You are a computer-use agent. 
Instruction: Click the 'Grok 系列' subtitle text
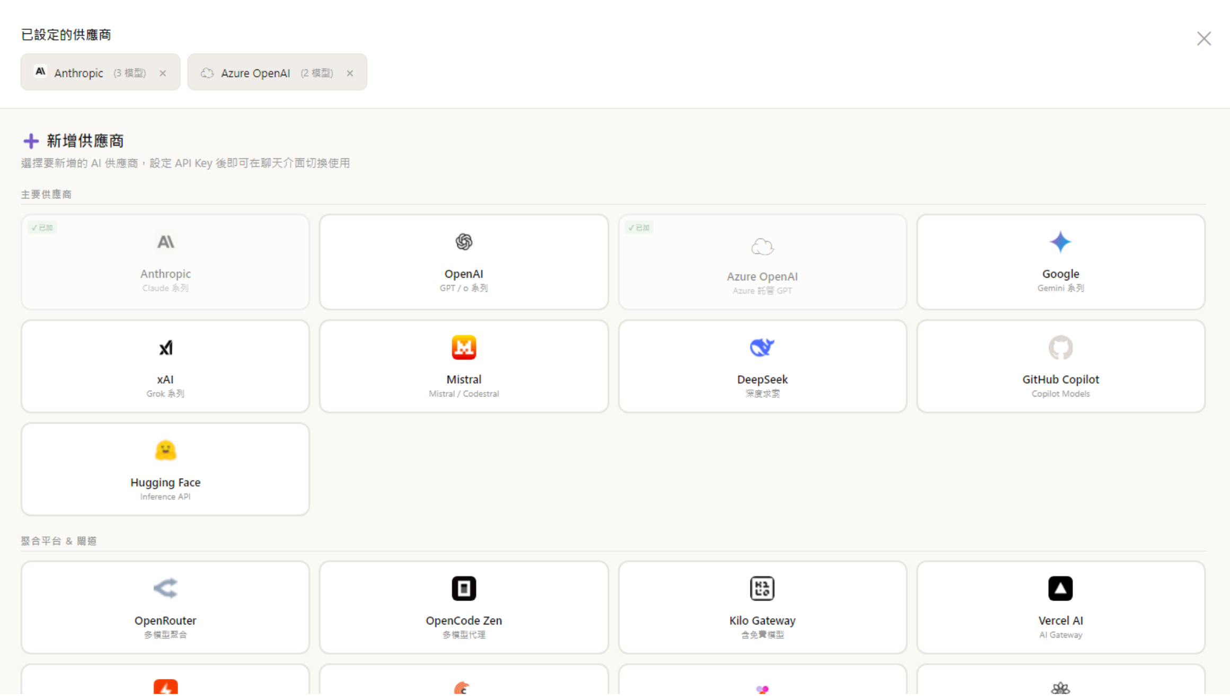(165, 393)
